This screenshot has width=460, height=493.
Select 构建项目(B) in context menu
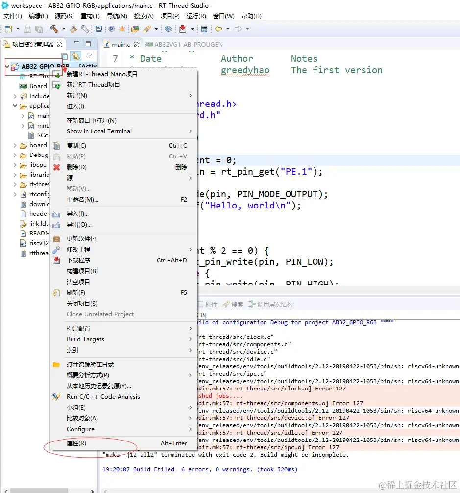point(124,271)
